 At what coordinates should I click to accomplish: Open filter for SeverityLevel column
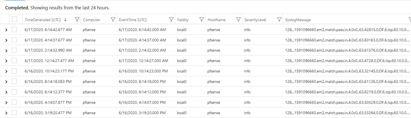(279, 19)
